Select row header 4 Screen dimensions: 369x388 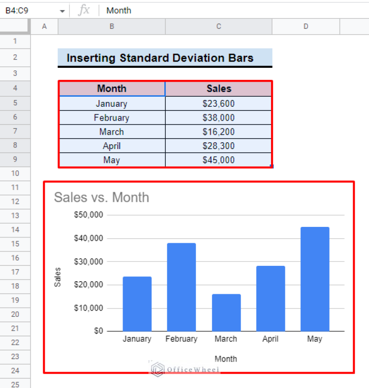click(15, 88)
